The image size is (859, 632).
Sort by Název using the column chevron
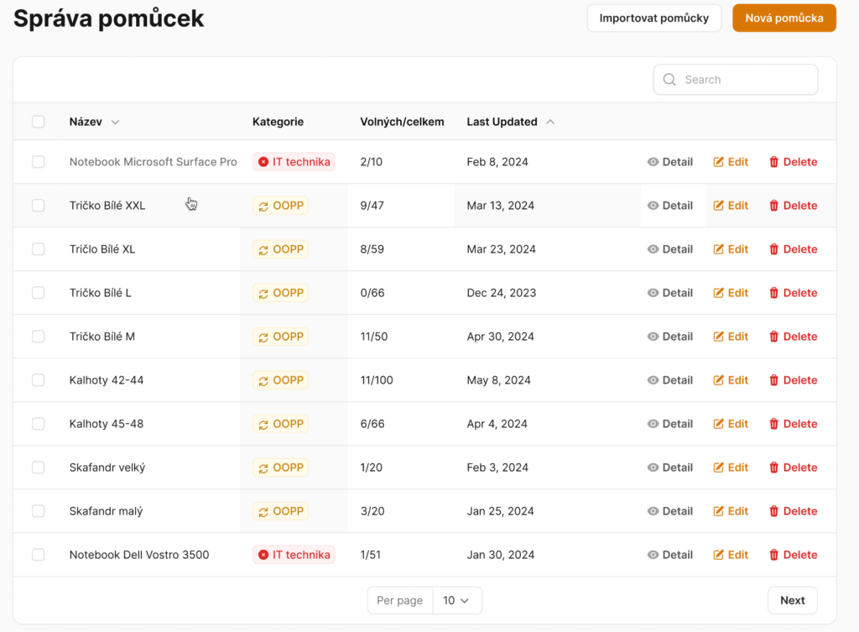point(115,123)
